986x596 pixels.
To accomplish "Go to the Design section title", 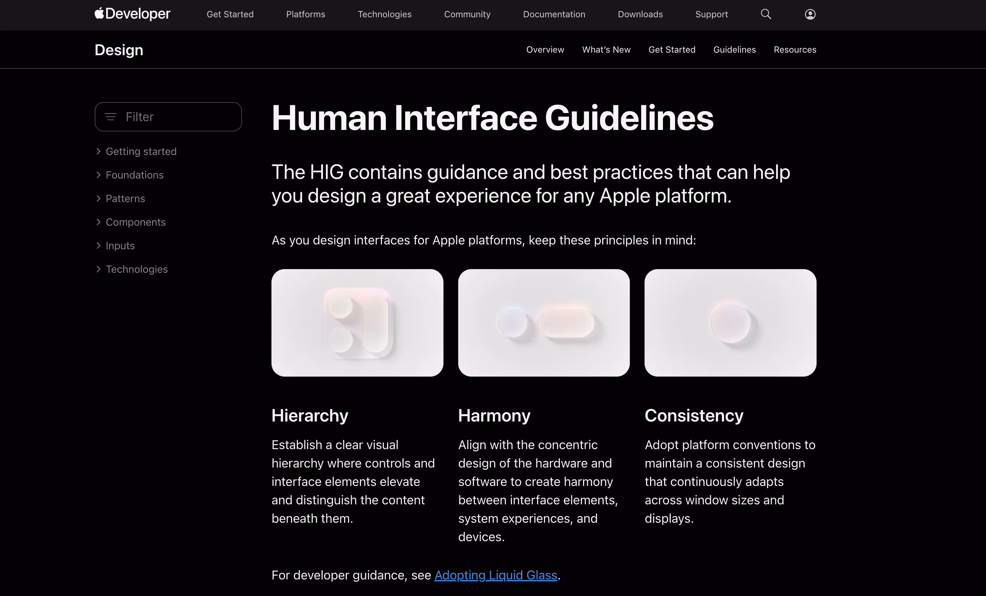I will [119, 50].
